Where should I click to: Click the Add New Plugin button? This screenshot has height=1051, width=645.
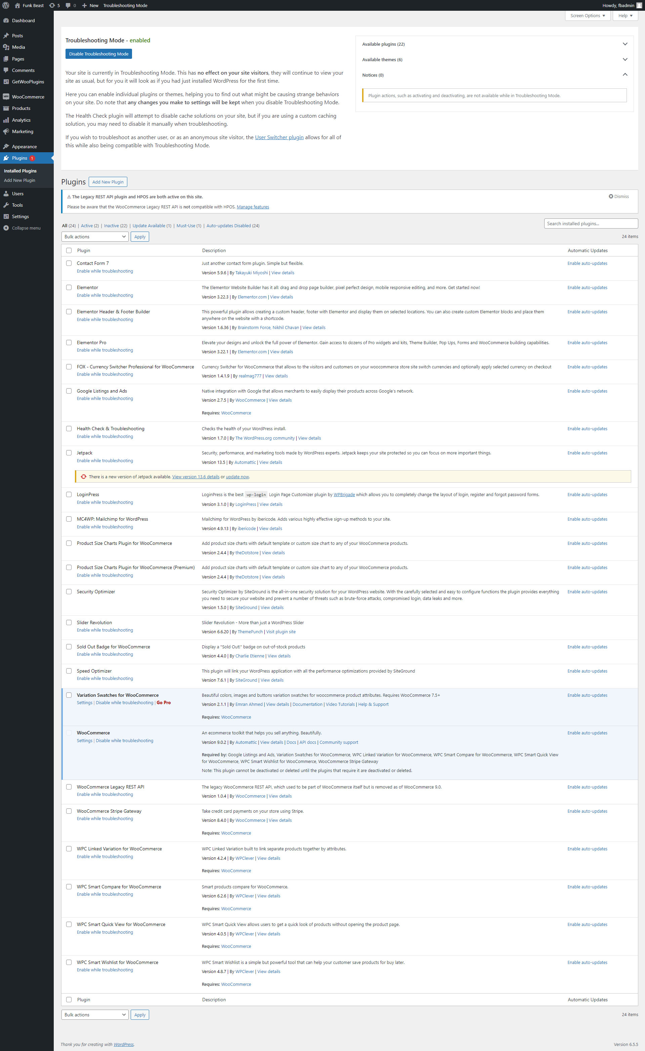[x=108, y=182]
